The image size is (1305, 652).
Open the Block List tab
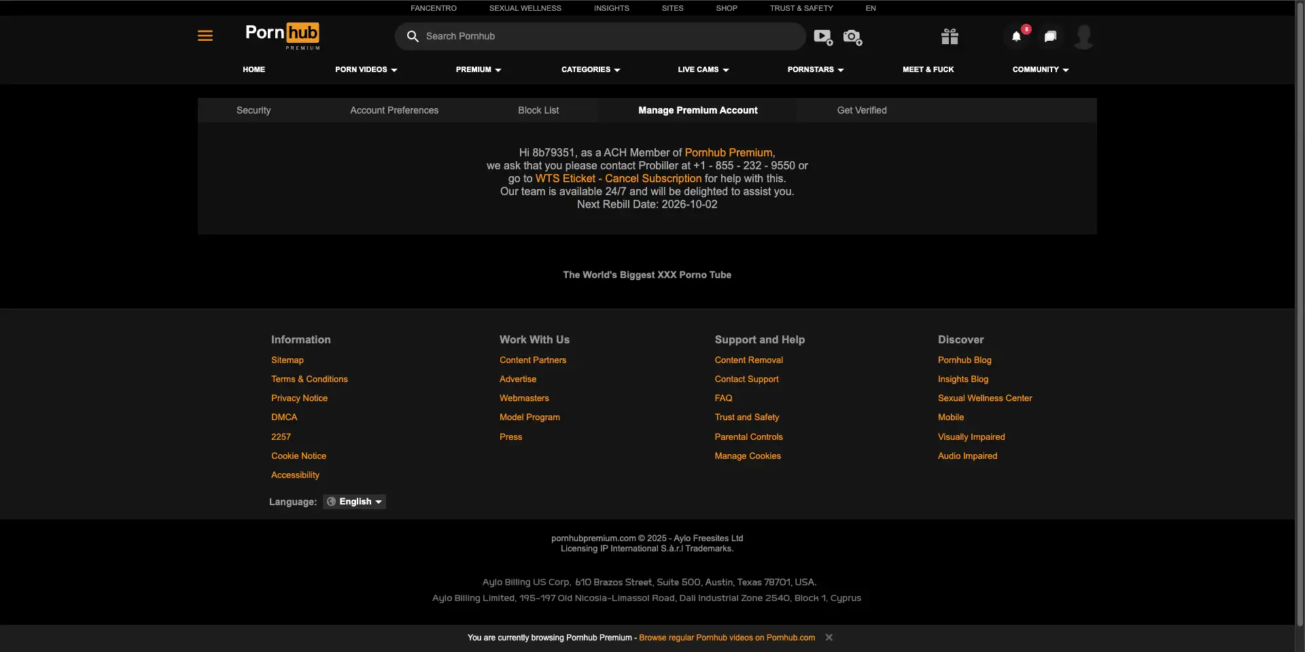(538, 111)
